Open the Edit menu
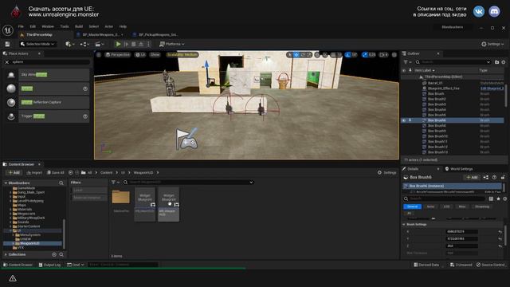 33,26
